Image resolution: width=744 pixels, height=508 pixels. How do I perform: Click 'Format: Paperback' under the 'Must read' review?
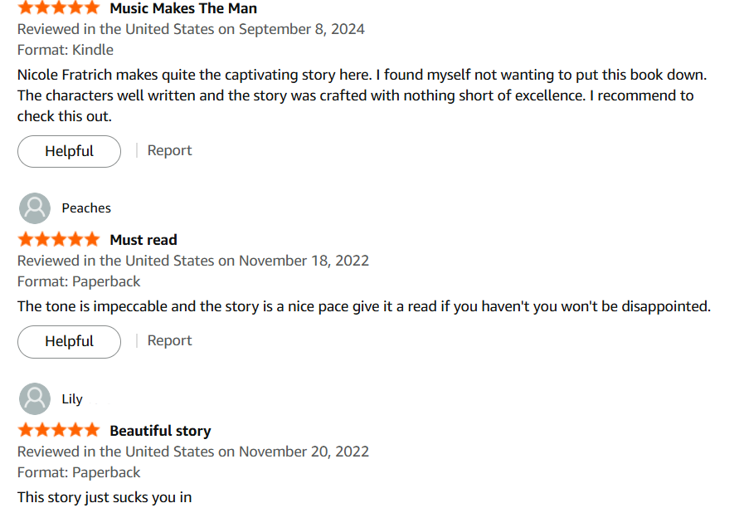tap(79, 281)
